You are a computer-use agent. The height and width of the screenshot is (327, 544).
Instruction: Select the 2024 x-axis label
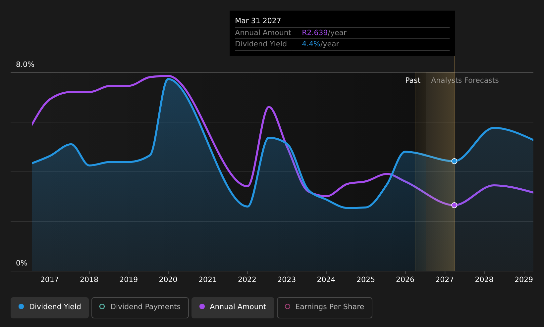[326, 280]
